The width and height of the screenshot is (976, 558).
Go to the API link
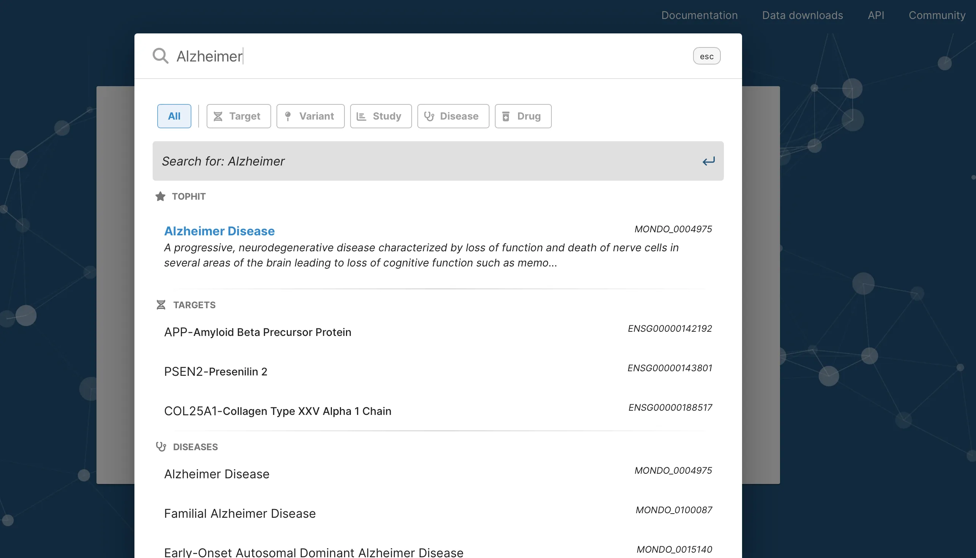click(x=876, y=15)
